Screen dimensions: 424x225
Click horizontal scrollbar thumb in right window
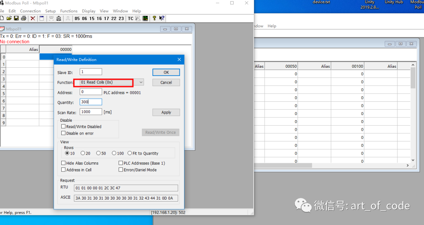coord(283,166)
